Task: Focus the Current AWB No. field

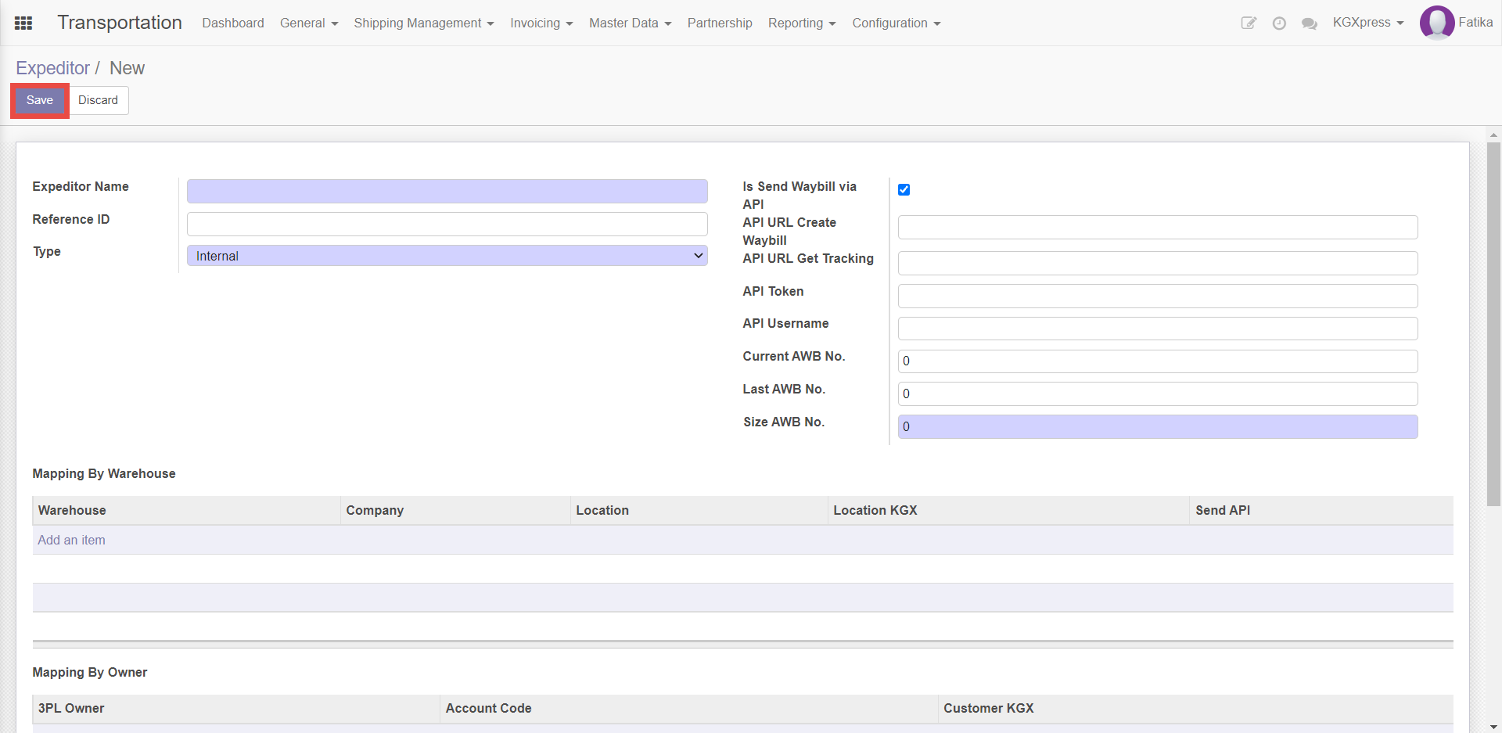Action: (x=1158, y=361)
